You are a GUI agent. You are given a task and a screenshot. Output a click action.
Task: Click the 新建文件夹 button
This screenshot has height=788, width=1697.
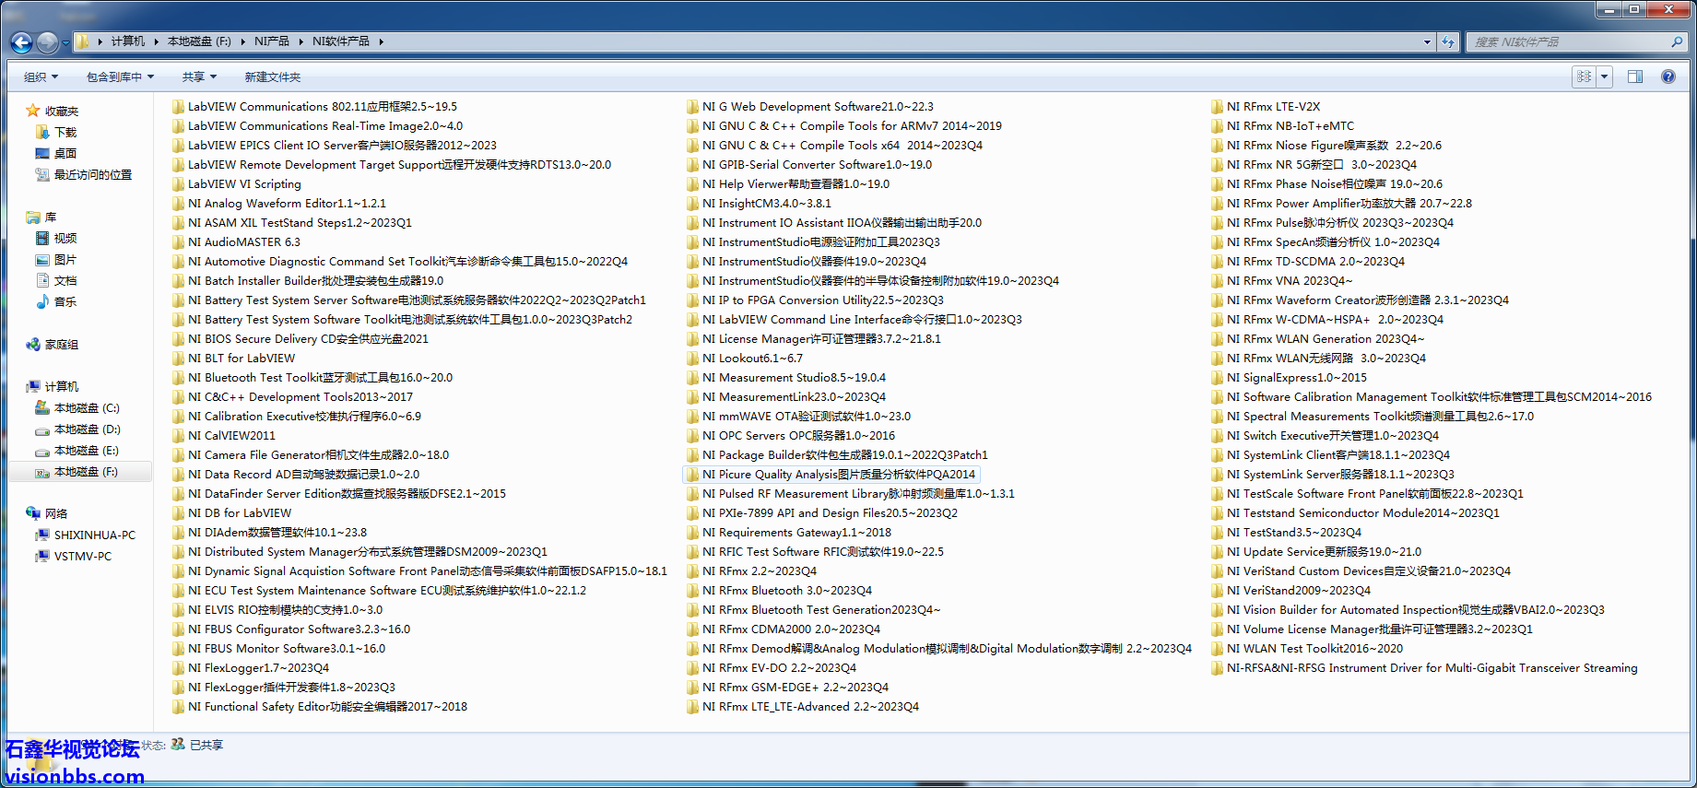click(x=272, y=77)
